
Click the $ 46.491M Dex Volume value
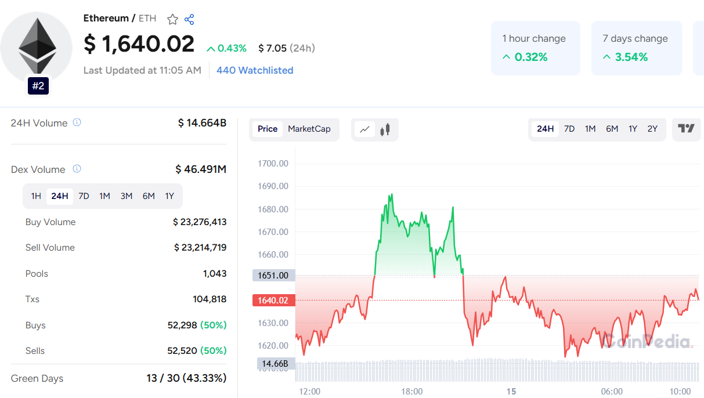(x=201, y=169)
